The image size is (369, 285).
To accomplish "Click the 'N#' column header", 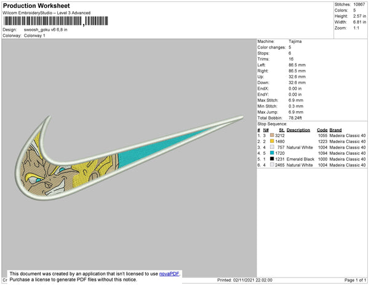I will [266, 130].
